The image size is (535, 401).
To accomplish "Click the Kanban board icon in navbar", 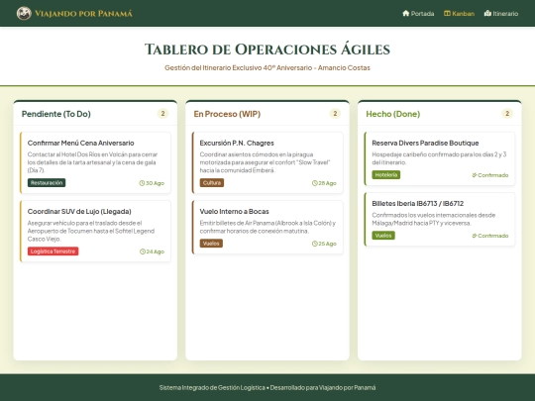I will pos(447,13).
